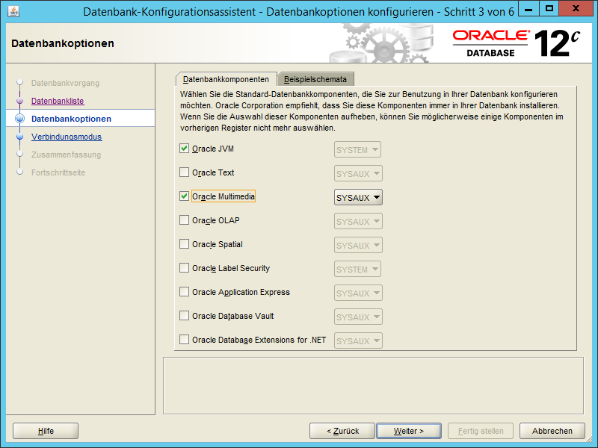Switch to the Datenbankkomponenten tab
This screenshot has width=598, height=448.
pos(226,79)
